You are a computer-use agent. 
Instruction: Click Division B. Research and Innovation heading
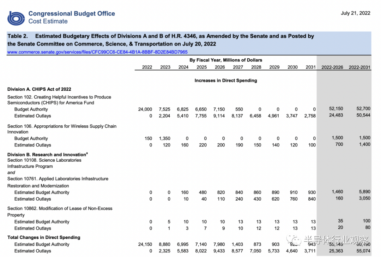tap(47, 155)
